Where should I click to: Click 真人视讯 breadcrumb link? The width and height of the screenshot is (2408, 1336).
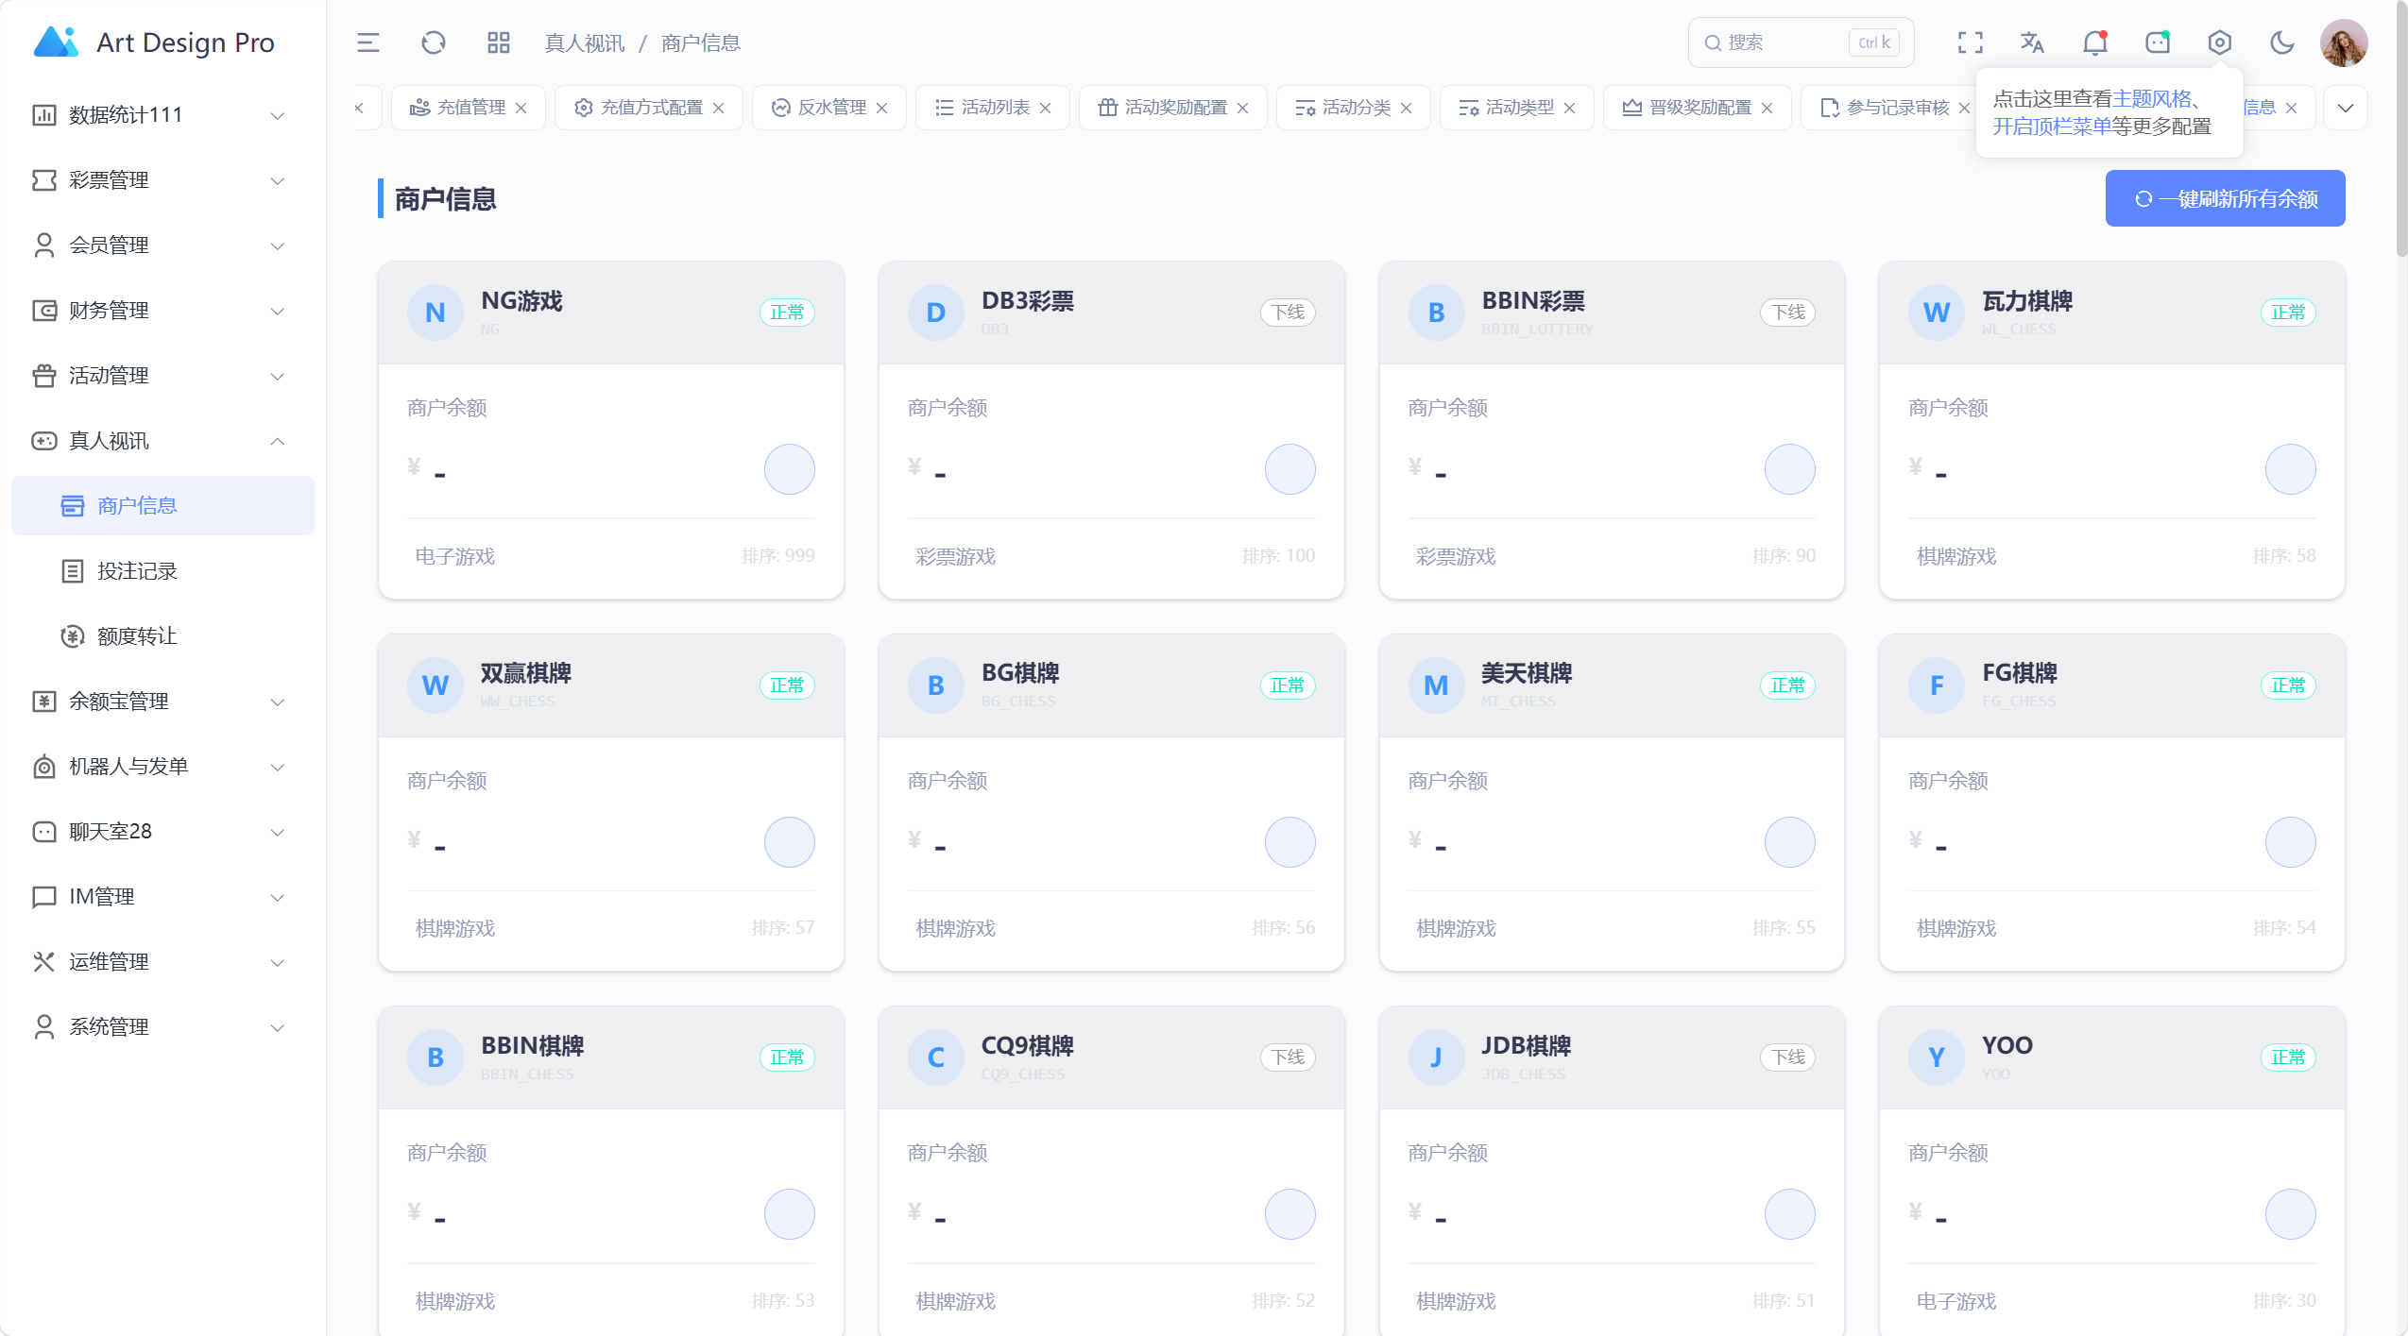pos(585,43)
